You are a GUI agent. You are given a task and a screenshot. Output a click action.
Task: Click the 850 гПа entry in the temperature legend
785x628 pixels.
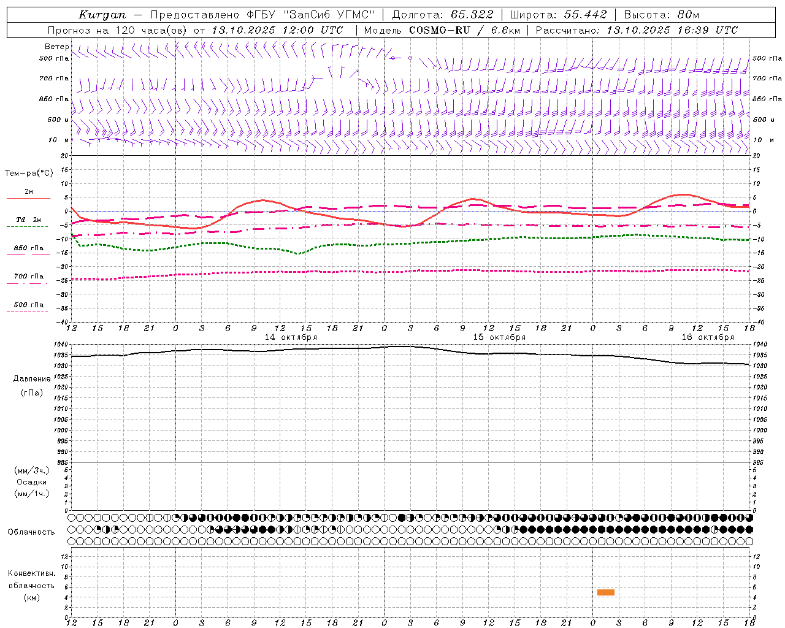point(29,248)
